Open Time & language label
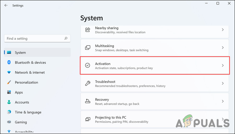This screenshot has height=134, width=235. tap(28, 112)
